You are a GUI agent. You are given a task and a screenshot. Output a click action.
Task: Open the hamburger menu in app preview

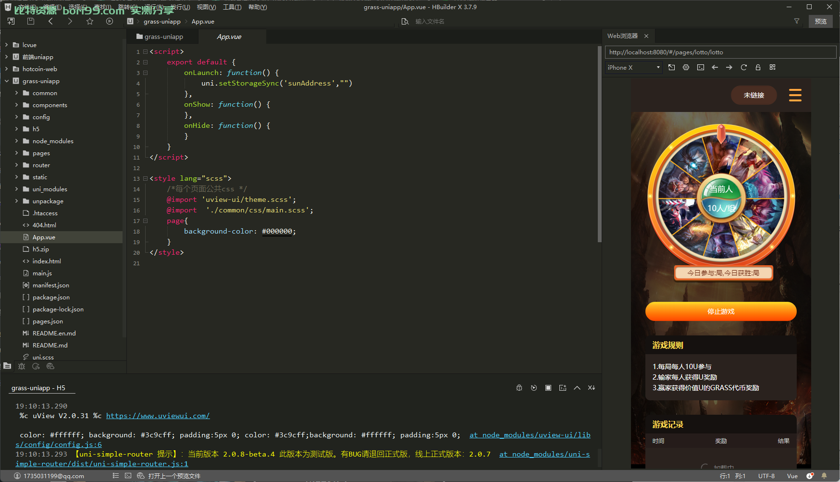pos(795,95)
